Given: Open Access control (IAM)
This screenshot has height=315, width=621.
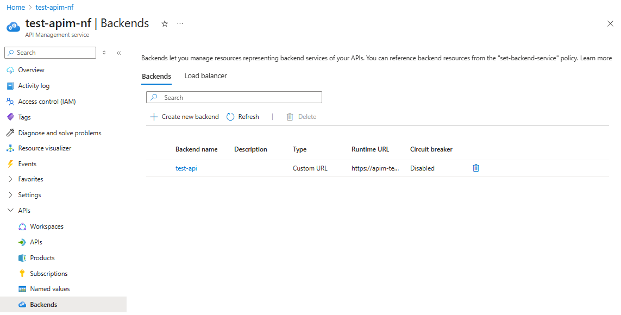Looking at the screenshot, I should pyautogui.click(x=47, y=102).
